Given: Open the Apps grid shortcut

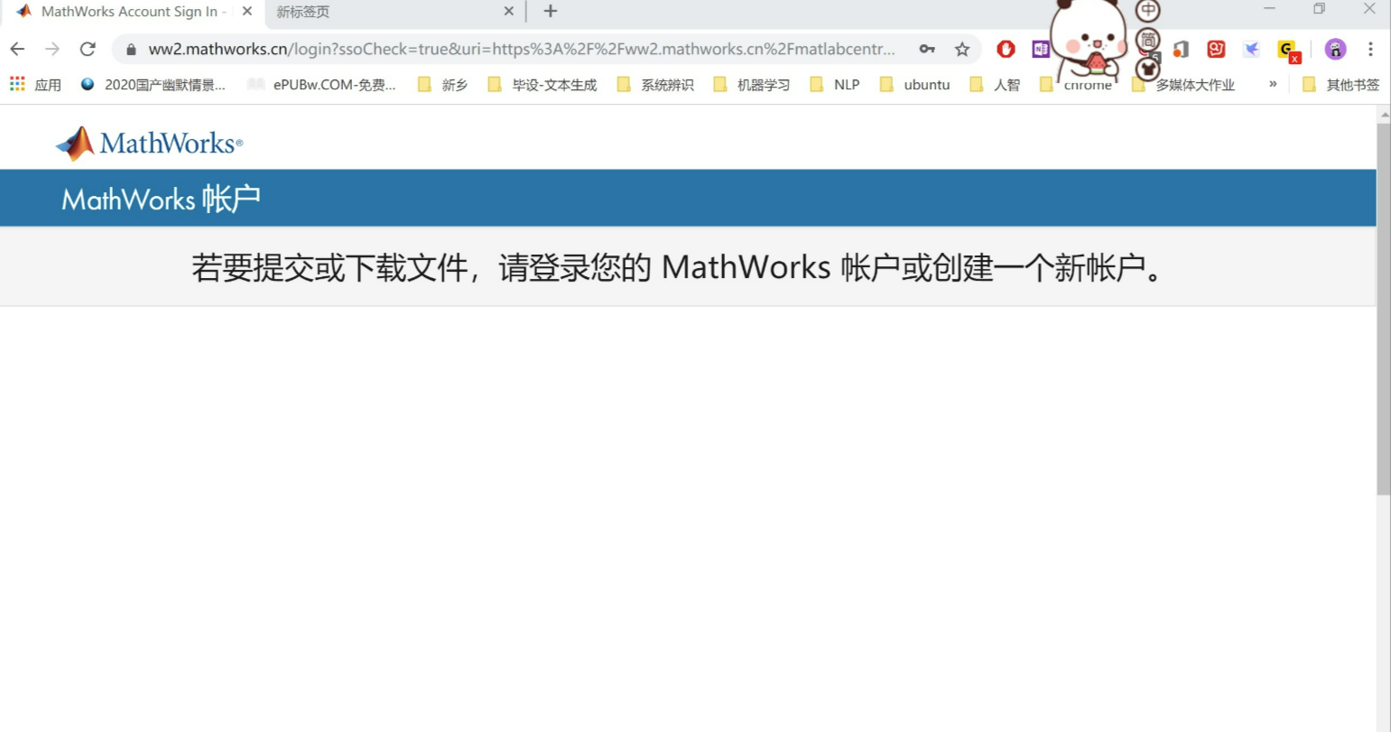Looking at the screenshot, I should pyautogui.click(x=17, y=84).
